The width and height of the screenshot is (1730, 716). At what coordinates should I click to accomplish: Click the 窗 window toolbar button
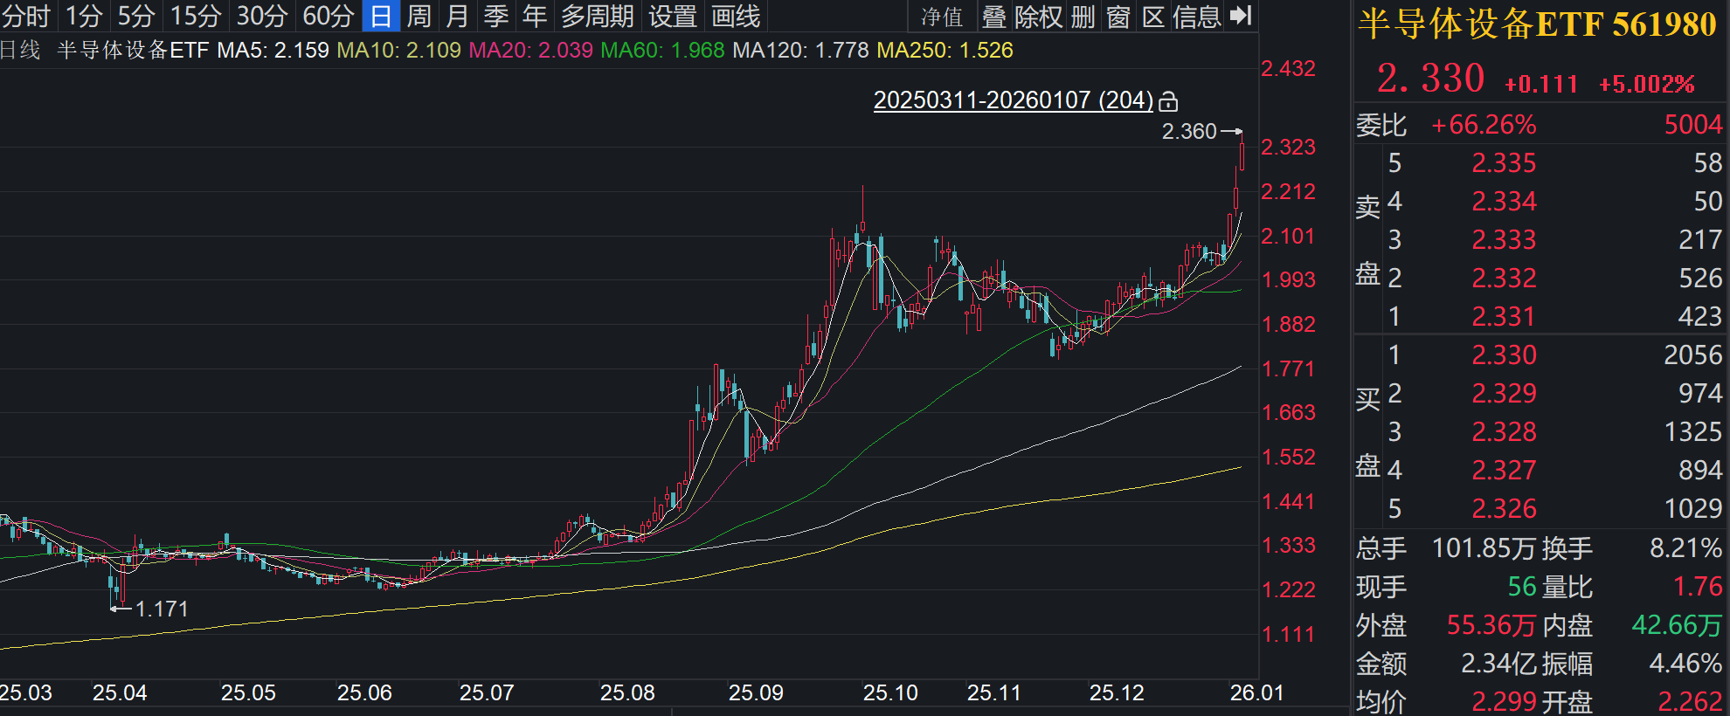1118,17
